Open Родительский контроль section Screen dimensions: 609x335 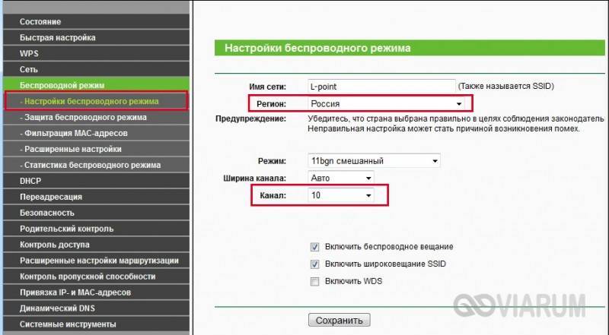[x=96, y=229]
